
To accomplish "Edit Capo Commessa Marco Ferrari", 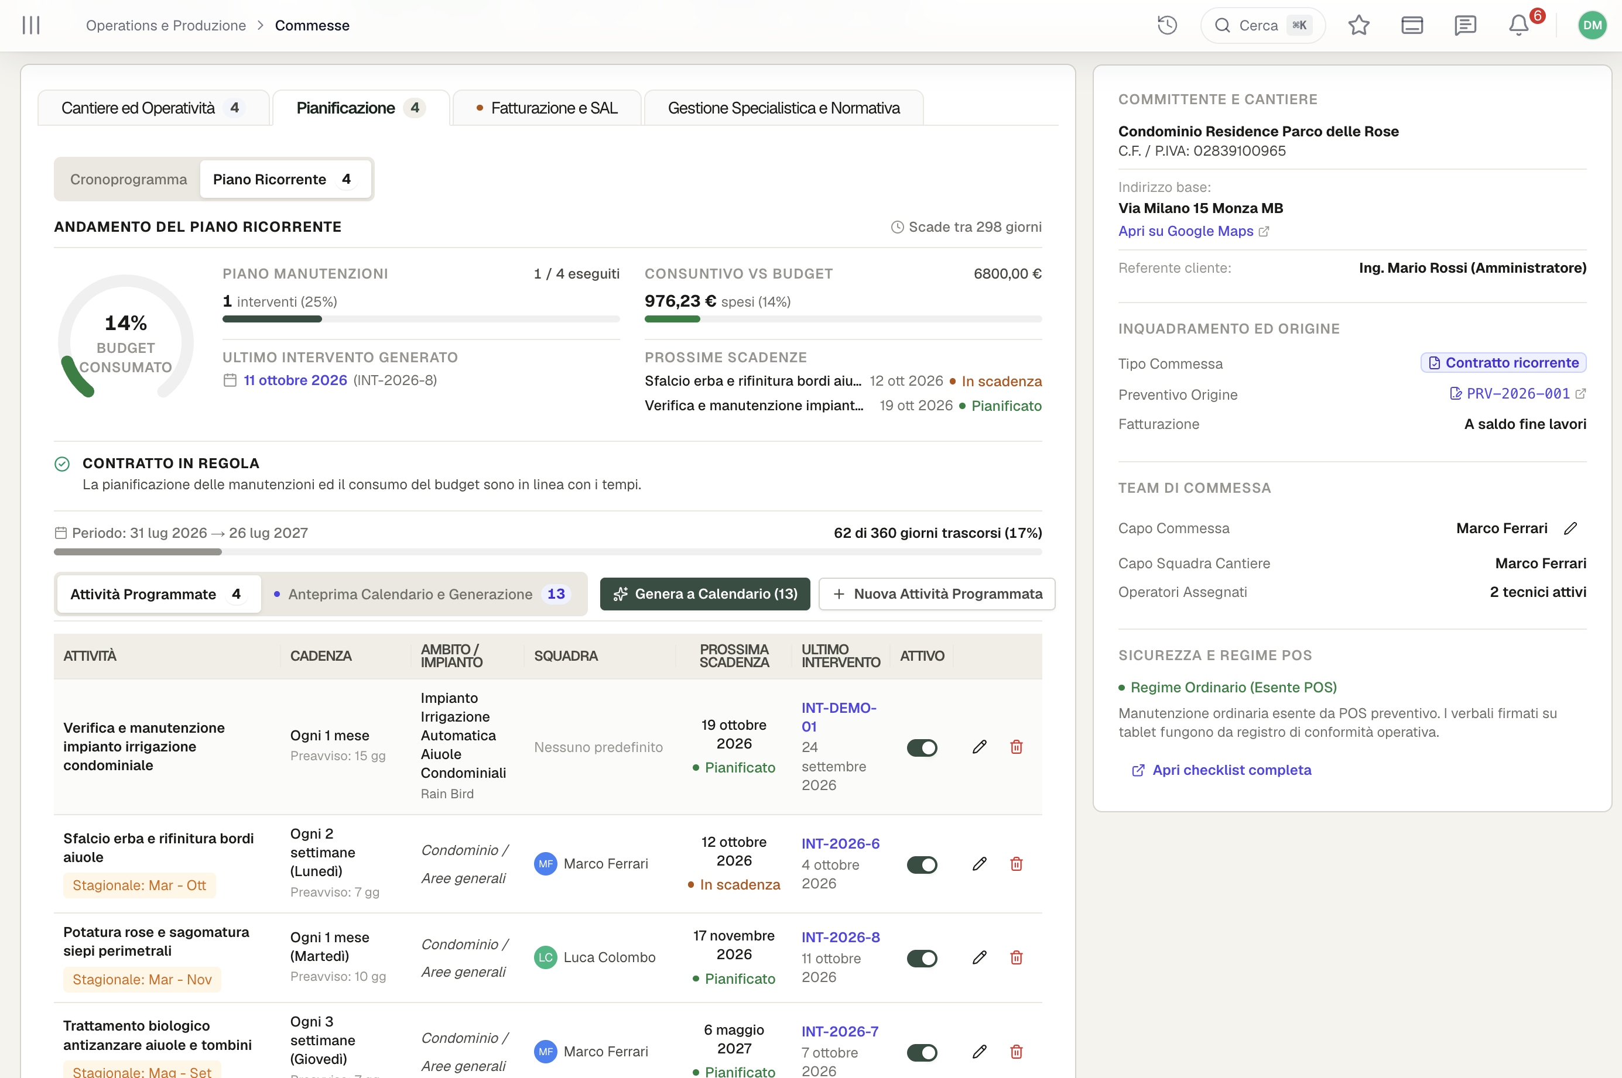I will coord(1570,528).
